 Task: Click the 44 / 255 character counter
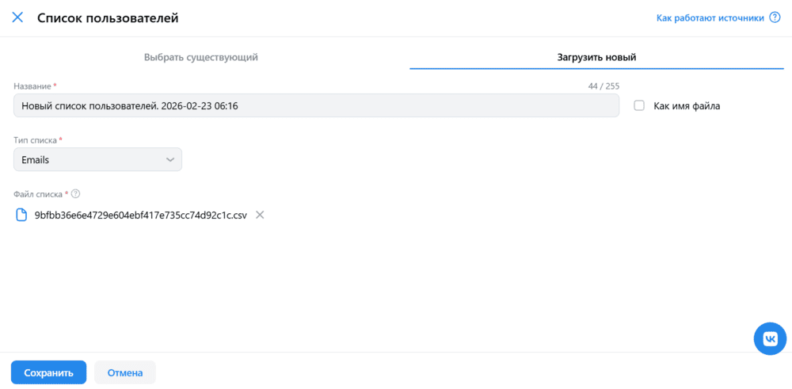[604, 86]
